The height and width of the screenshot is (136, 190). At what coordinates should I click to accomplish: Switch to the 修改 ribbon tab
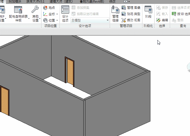point(112,2)
